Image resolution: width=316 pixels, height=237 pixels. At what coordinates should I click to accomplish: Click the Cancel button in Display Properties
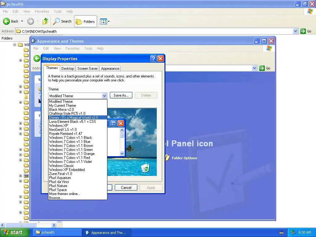tap(126, 188)
